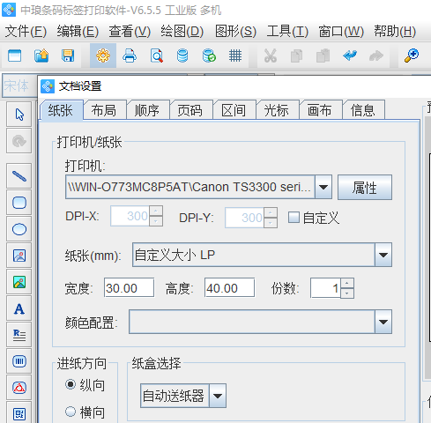Select the rich text R tool
The width and height of the screenshot is (431, 423).
[19, 335]
